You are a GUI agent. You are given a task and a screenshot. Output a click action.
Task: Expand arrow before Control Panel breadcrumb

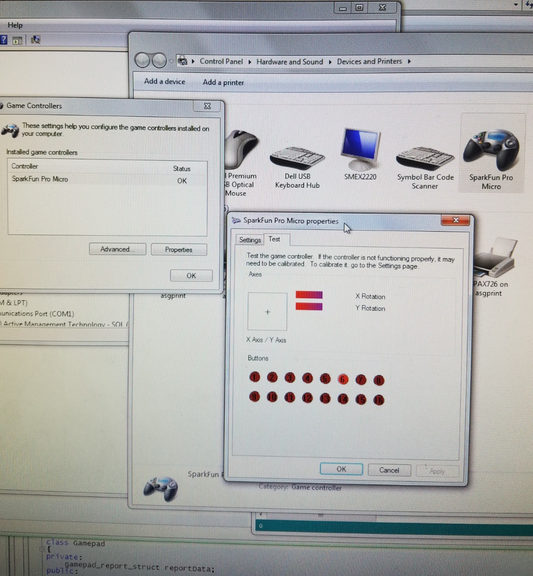point(193,61)
